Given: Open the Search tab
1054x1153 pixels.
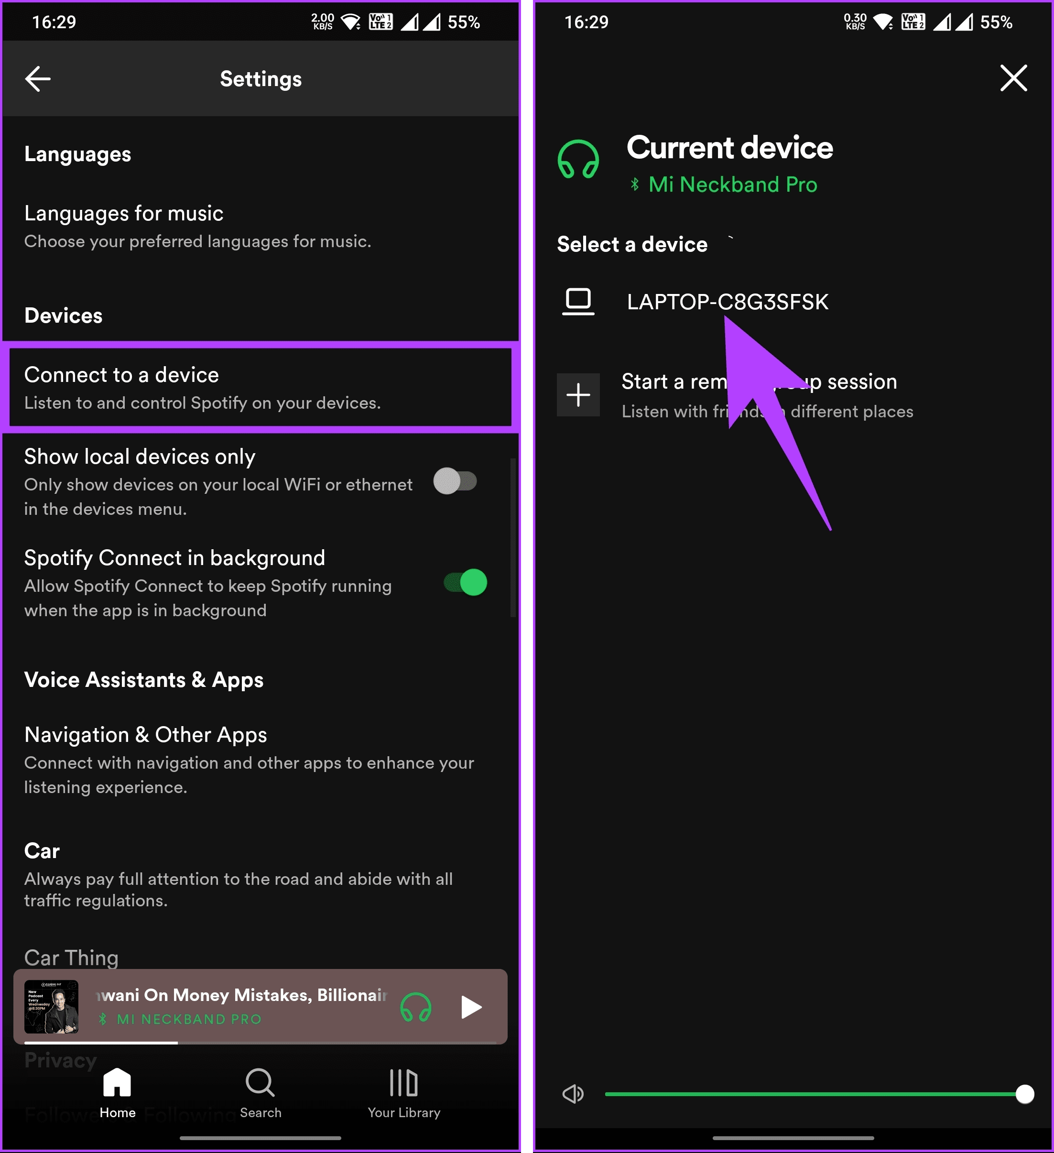Looking at the screenshot, I should 260,1093.
